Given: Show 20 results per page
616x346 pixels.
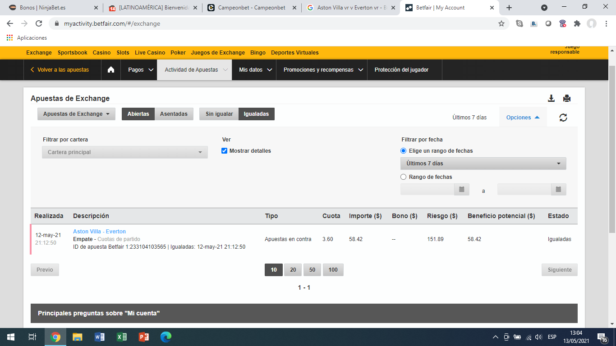Looking at the screenshot, I should point(293,270).
